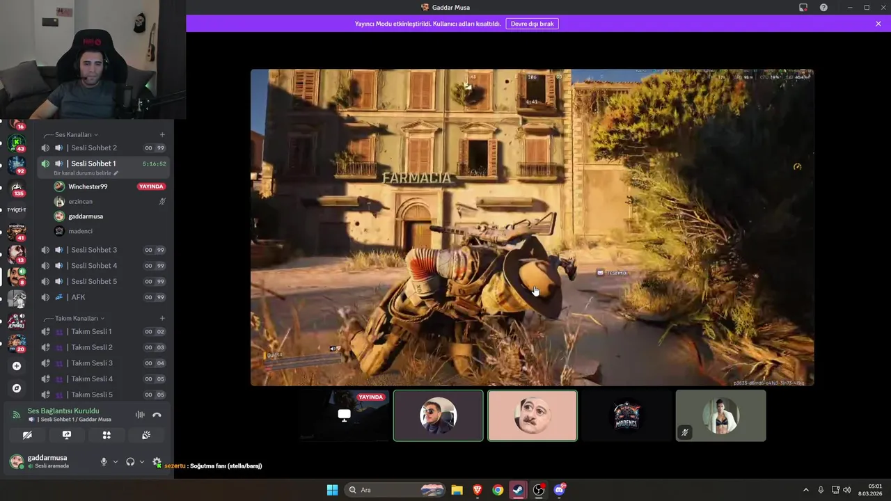Image resolution: width=891 pixels, height=501 pixels.
Task: Open server with 135 notification badge
Action: tap(17, 189)
